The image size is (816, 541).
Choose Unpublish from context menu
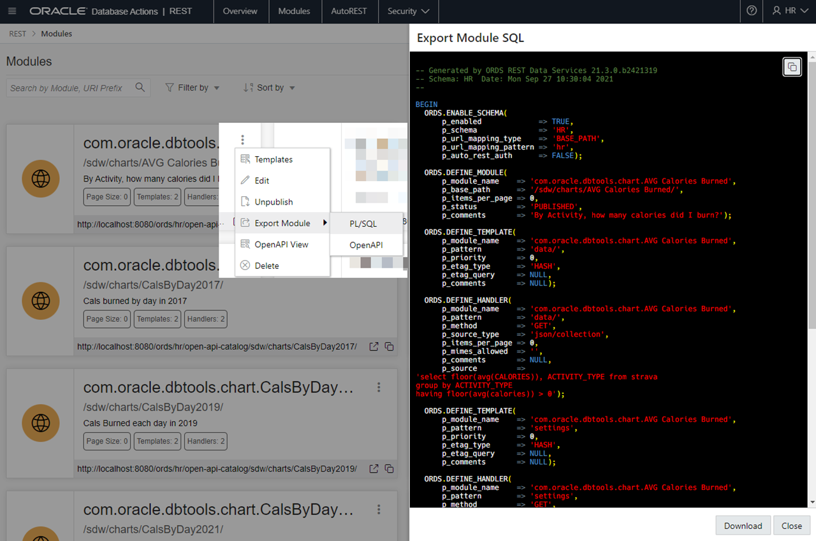click(273, 202)
